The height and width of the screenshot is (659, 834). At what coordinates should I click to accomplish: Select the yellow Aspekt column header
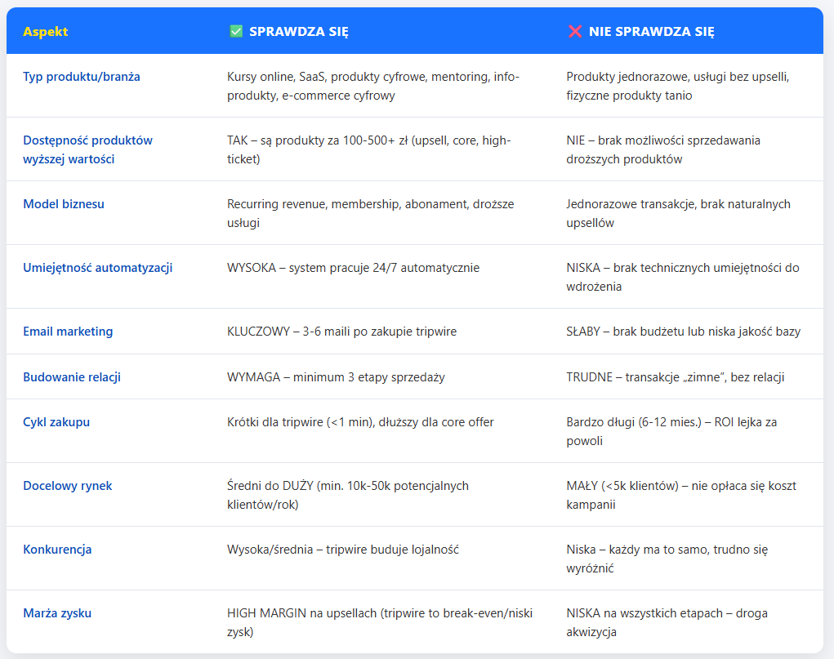pos(46,32)
